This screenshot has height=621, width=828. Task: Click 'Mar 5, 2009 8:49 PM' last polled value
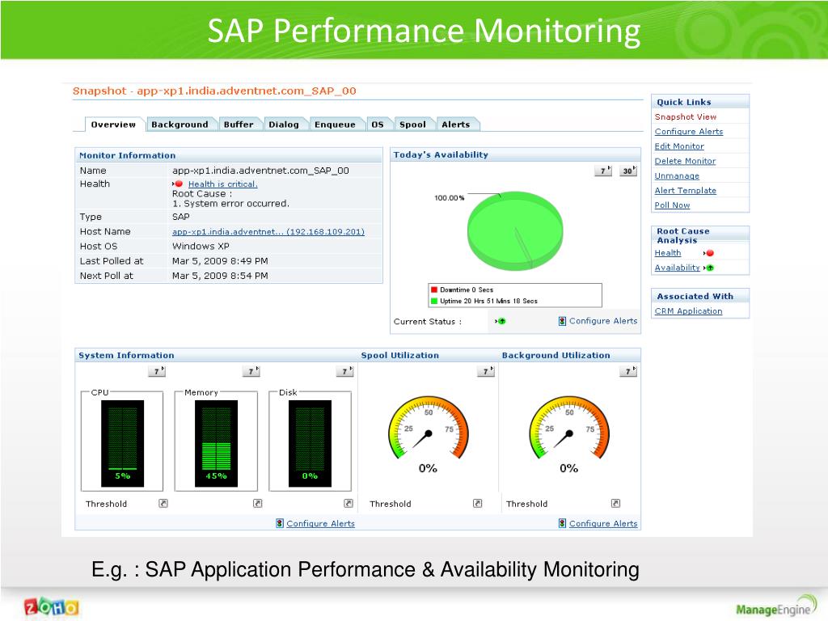click(220, 261)
